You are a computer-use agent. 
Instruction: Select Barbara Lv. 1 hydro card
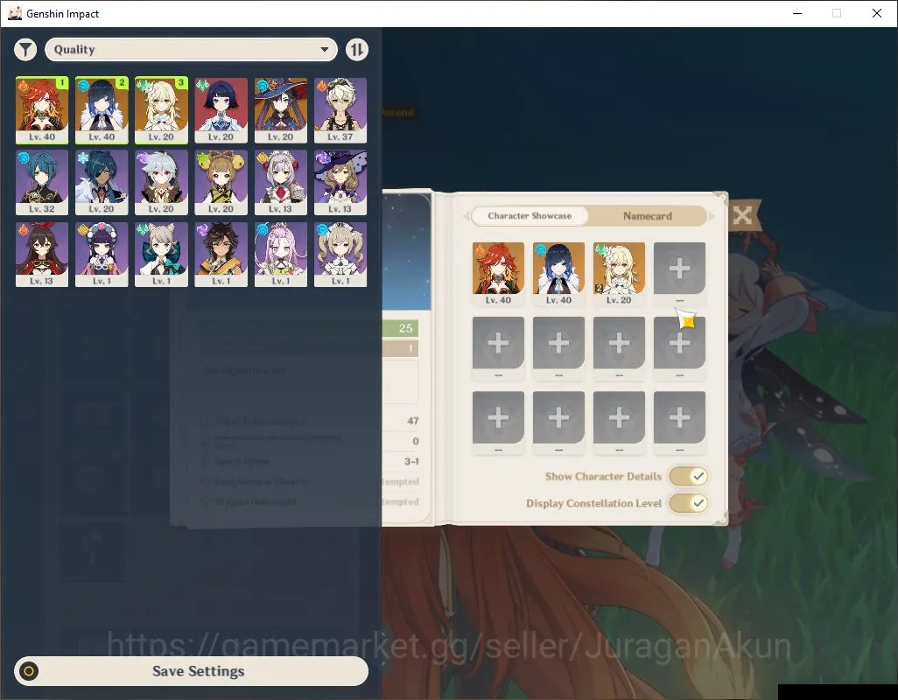tap(340, 254)
